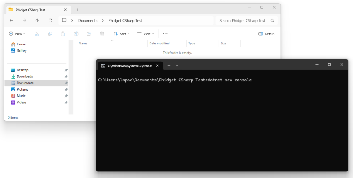Open the See more ellipsis menu
Screen dimensions: 353x178
(165, 34)
